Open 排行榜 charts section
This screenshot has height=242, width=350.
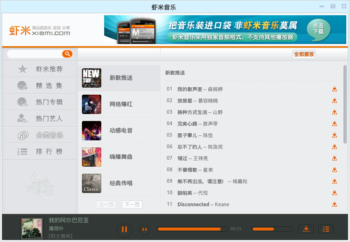(x=40, y=152)
